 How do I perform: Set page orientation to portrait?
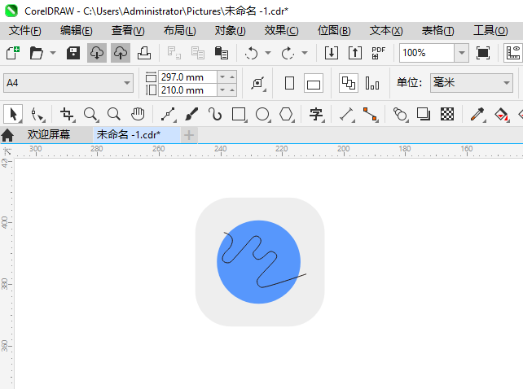289,83
